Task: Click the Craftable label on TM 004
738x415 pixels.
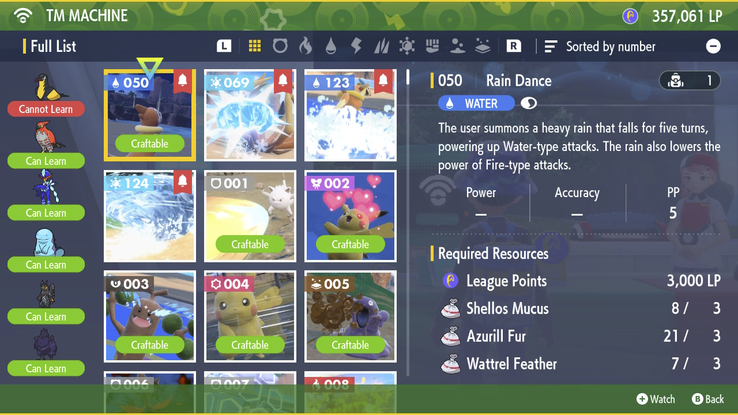Action: pos(250,345)
